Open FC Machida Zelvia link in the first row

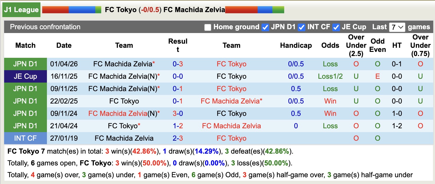pyautogui.click(x=123, y=64)
